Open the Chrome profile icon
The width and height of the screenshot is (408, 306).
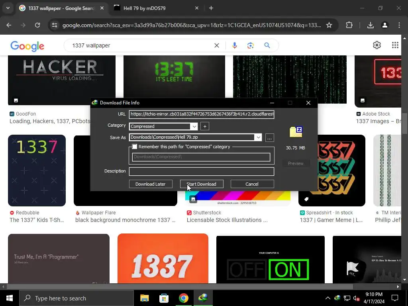tap(385, 25)
